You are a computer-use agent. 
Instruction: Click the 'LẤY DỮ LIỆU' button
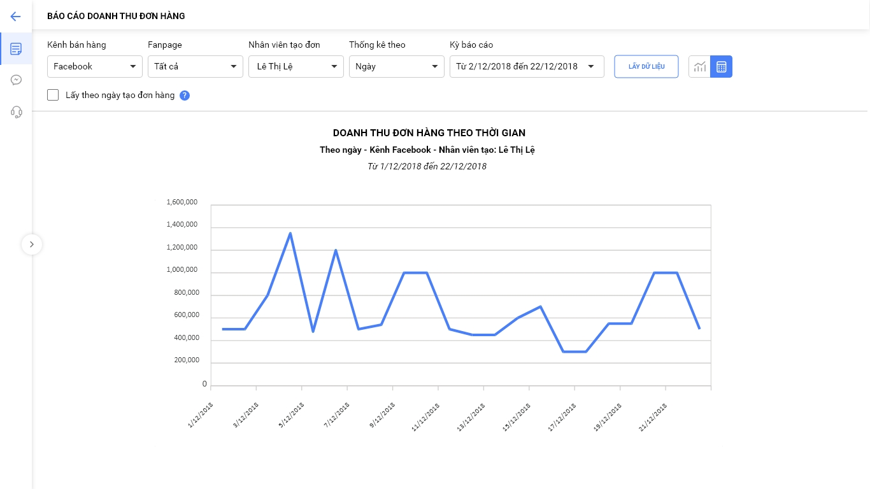[x=646, y=67]
